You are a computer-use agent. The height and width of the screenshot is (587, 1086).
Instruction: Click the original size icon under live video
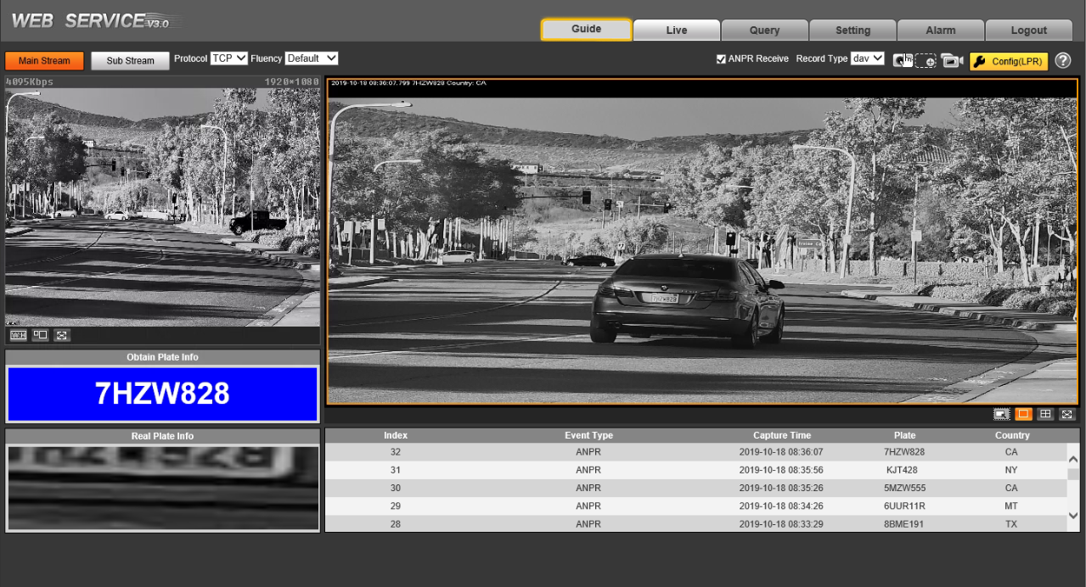(40, 335)
